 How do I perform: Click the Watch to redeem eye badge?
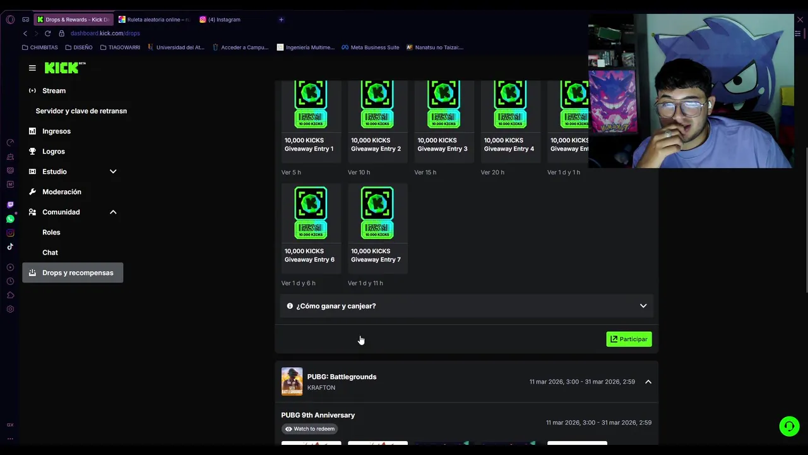(x=309, y=428)
